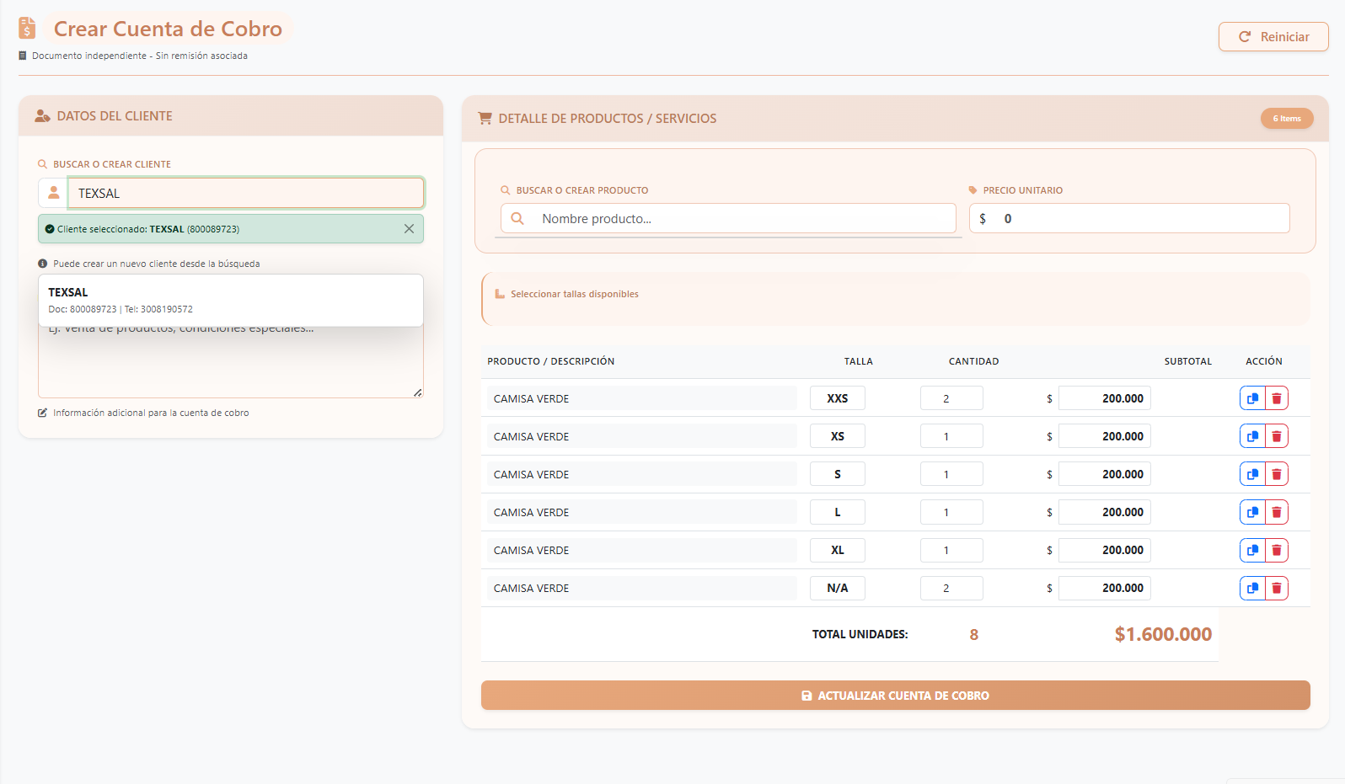Click quantity field of the XL row

tap(951, 550)
